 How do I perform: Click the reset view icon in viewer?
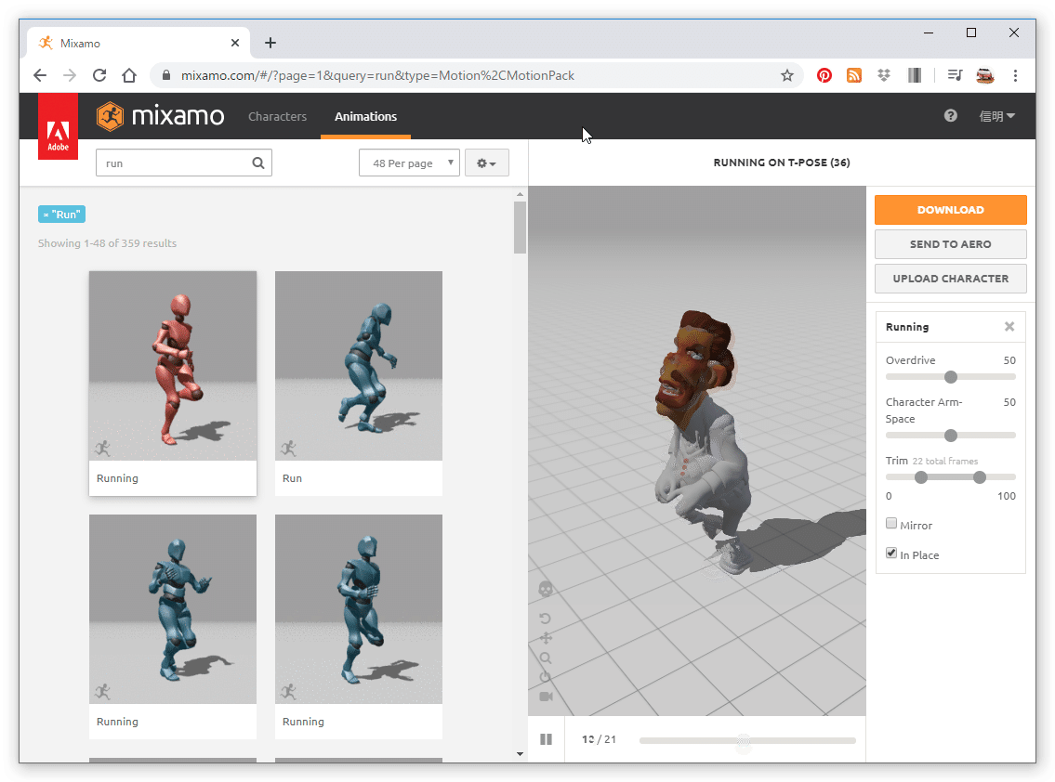coord(545,677)
